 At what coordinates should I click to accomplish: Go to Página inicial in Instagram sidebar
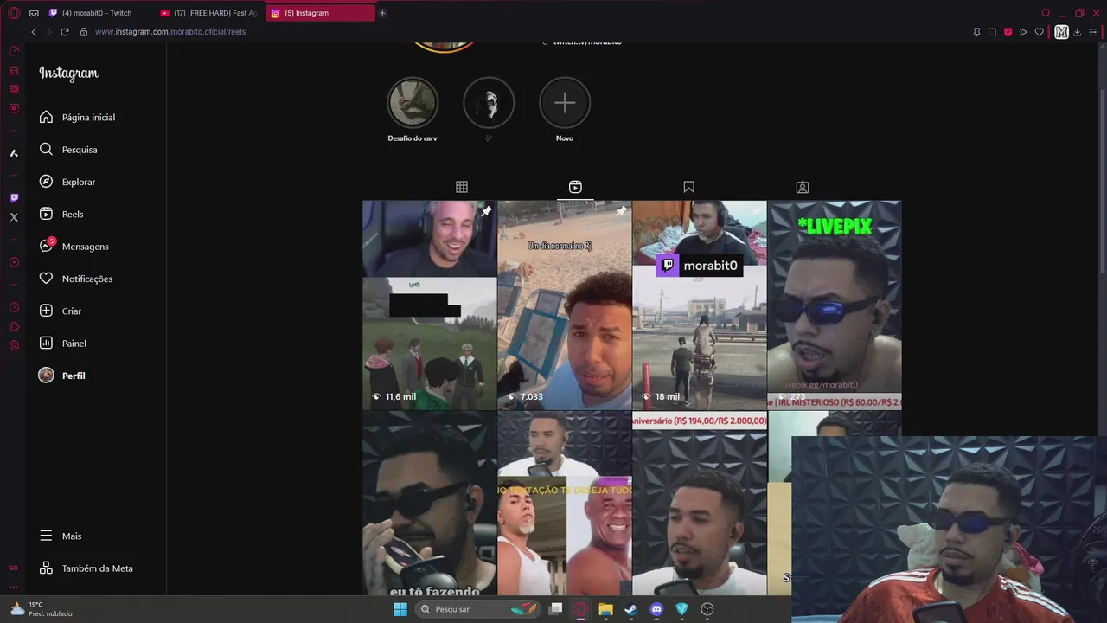pos(77,117)
